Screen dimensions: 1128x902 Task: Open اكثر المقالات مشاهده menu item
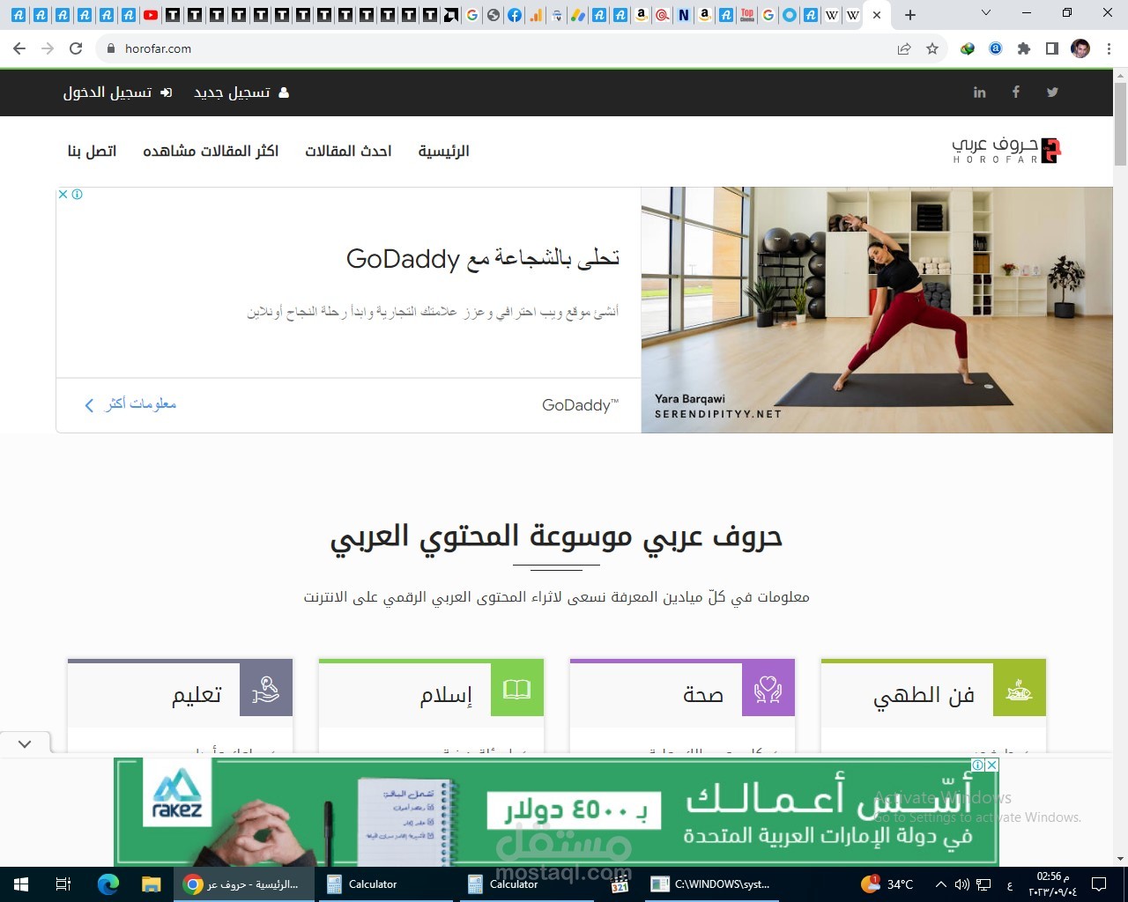click(211, 152)
